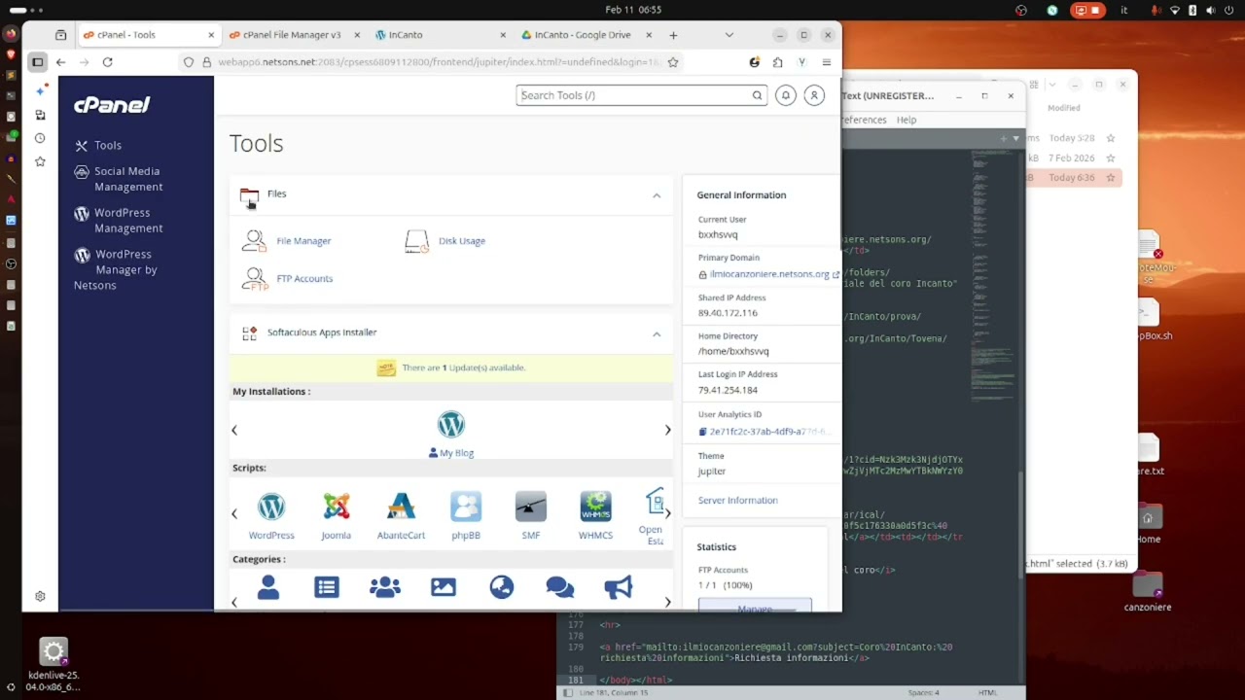Toggle Sublime Text side bar in status bar

pos(568,693)
